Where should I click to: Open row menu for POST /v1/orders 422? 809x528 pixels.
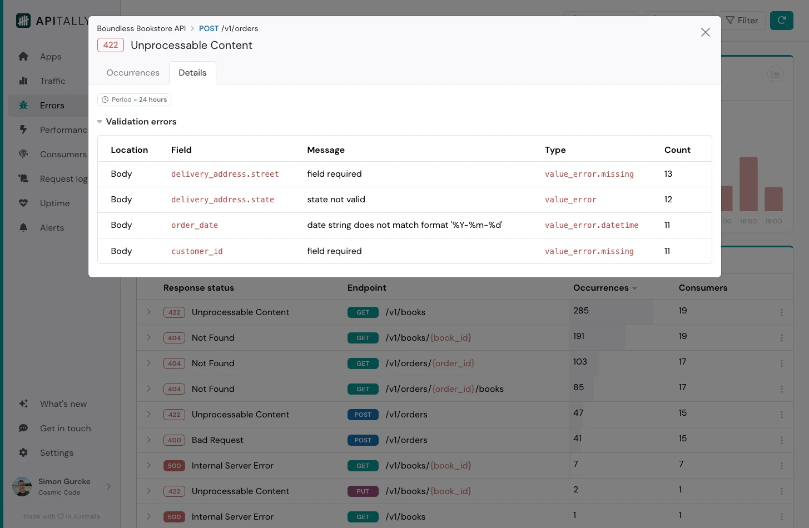click(x=782, y=415)
